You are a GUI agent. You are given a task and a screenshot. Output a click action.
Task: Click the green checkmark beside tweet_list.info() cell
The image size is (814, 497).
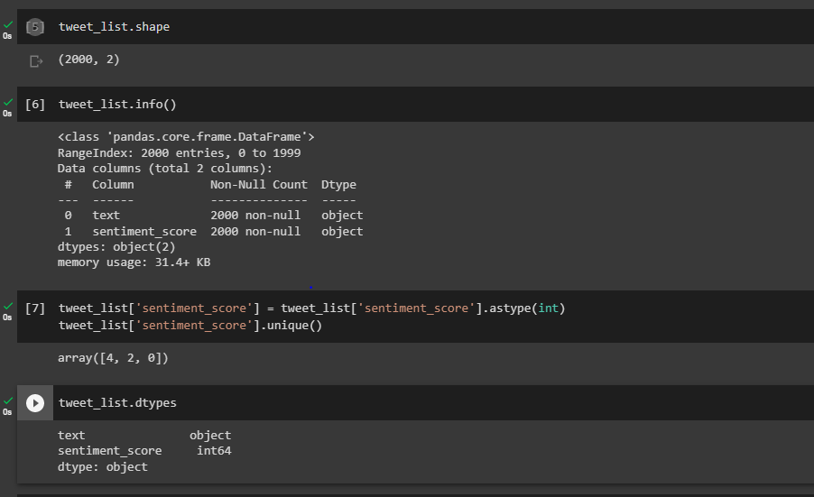8,102
